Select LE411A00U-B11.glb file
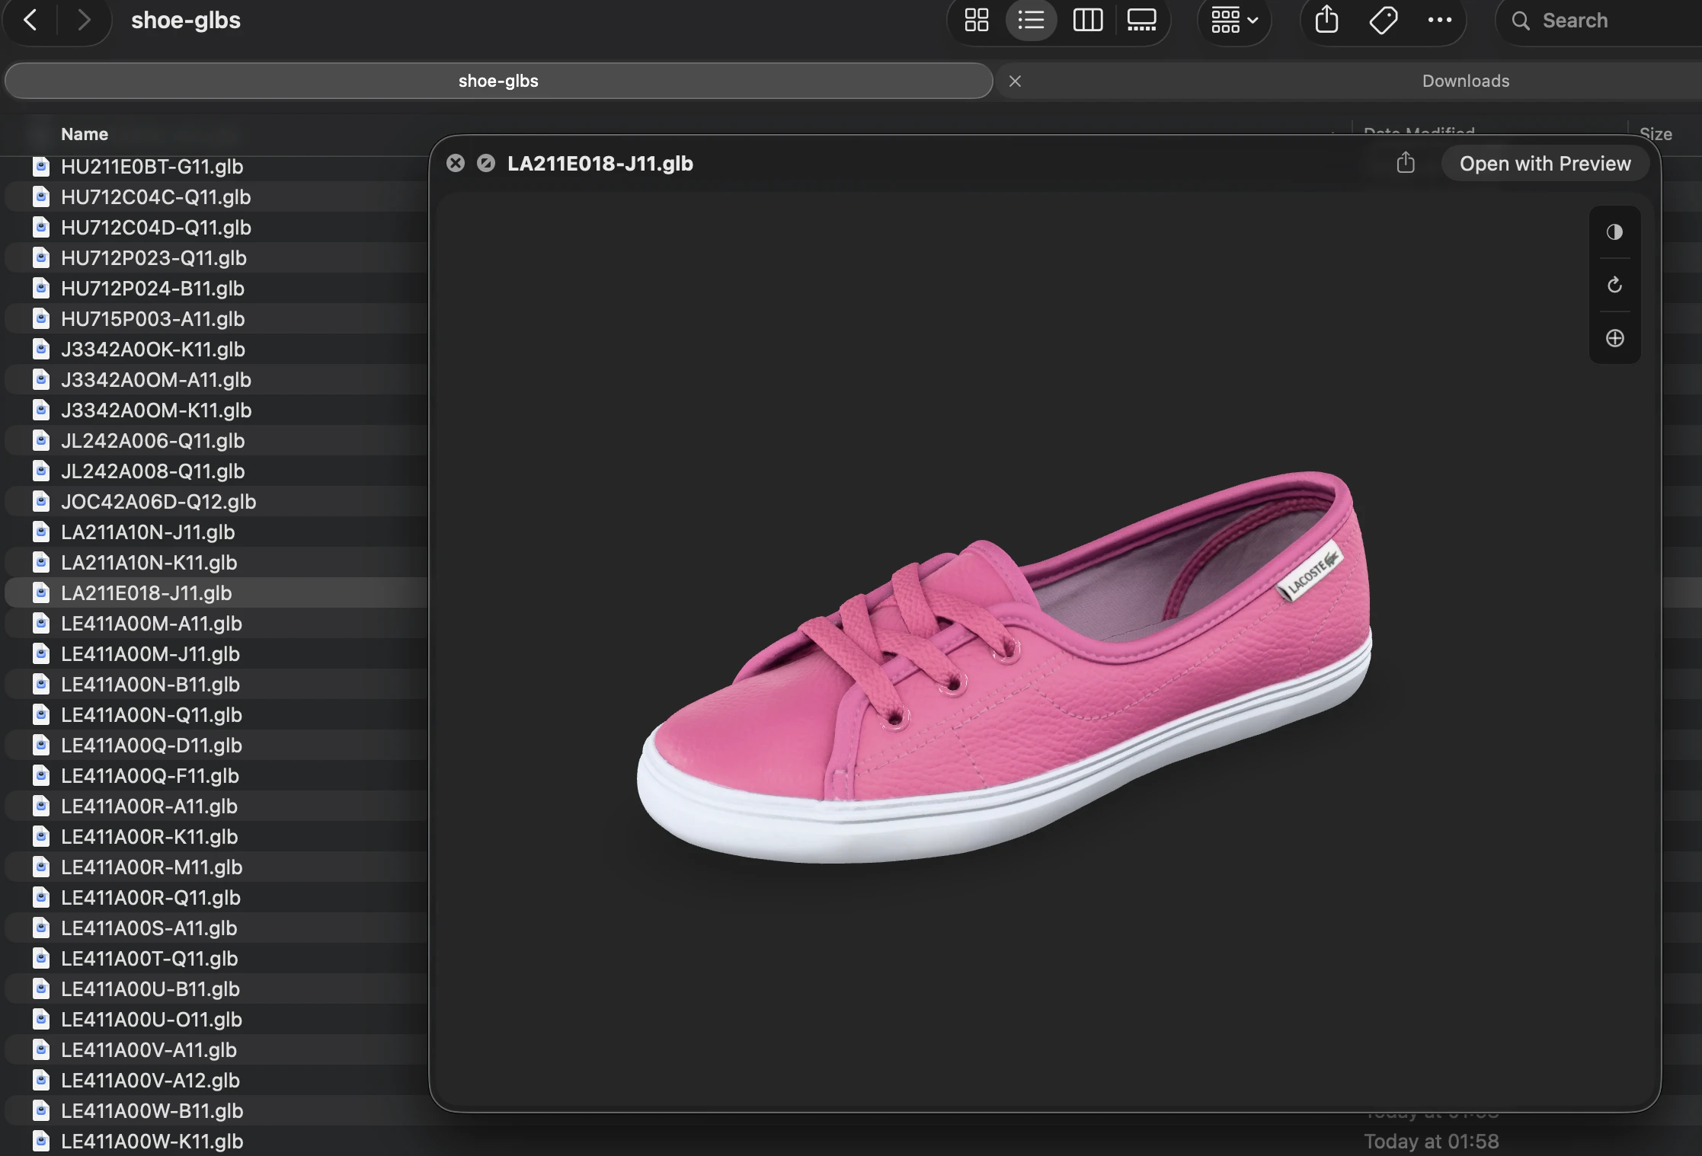Image resolution: width=1702 pixels, height=1156 pixels. [150, 988]
